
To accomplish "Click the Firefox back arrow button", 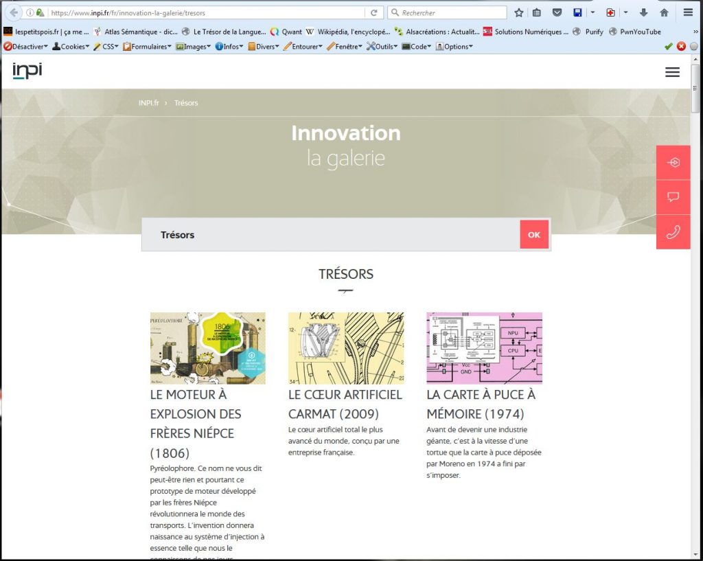I will tap(14, 12).
